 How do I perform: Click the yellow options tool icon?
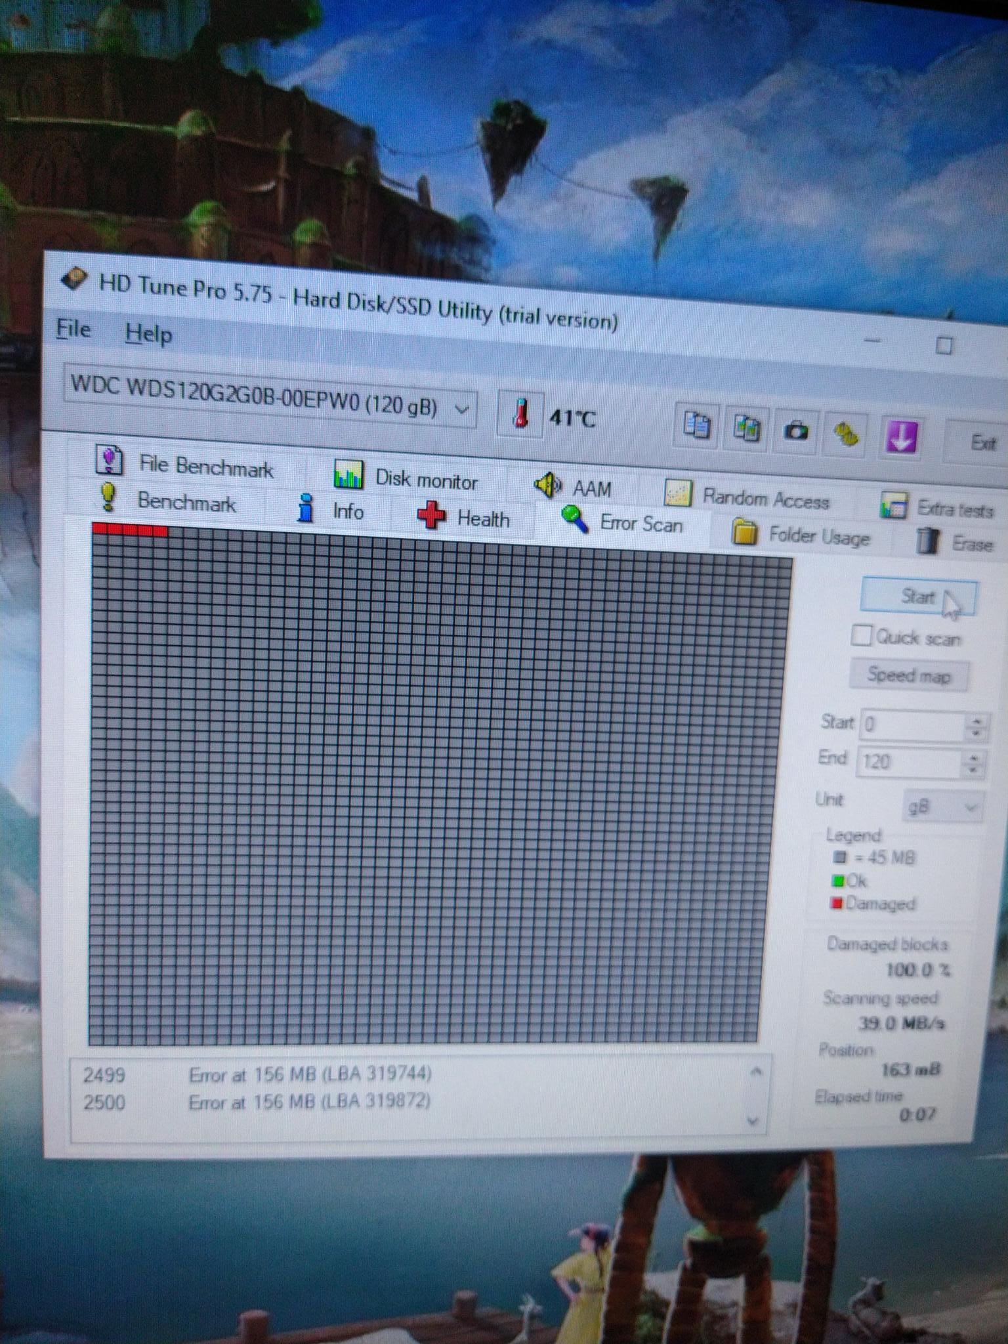click(x=847, y=434)
